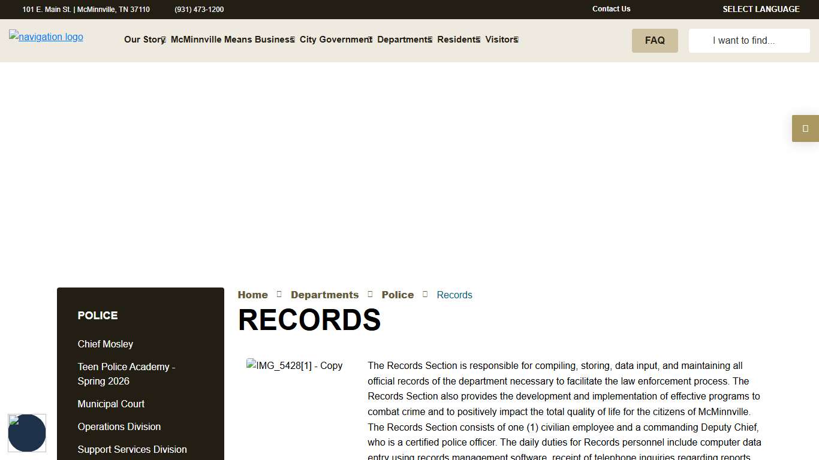Expand the Our Story dropdown
This screenshot has width=819, height=460.
144,40
